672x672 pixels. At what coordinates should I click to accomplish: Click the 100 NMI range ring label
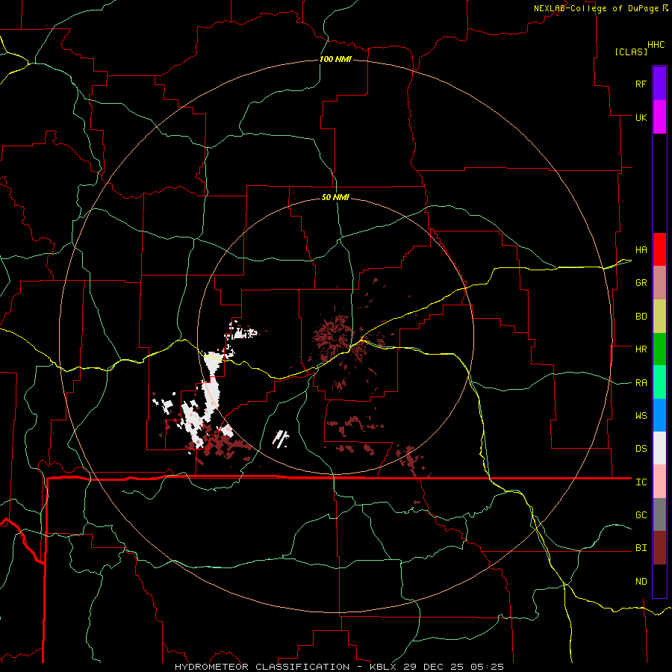click(335, 59)
